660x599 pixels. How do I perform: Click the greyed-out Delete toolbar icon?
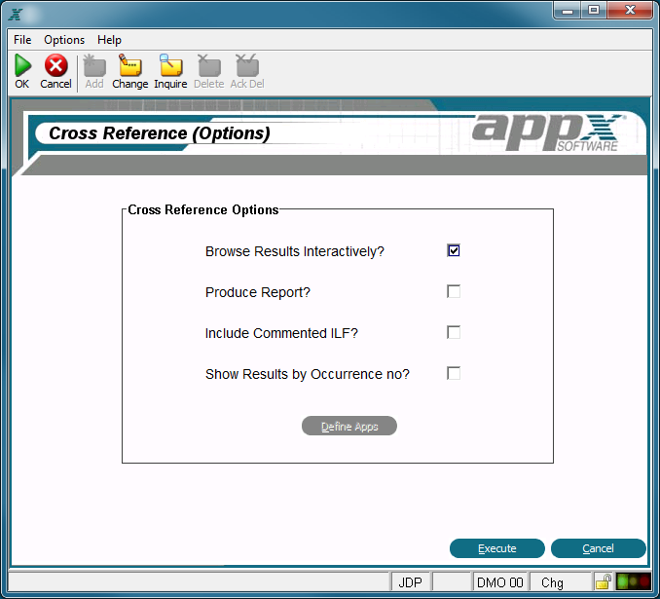[x=208, y=65]
